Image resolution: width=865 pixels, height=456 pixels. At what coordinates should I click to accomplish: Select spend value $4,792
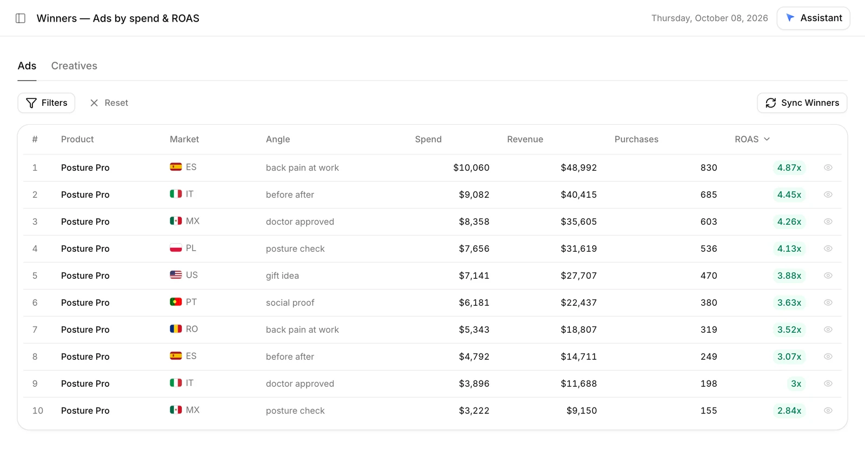(x=474, y=357)
